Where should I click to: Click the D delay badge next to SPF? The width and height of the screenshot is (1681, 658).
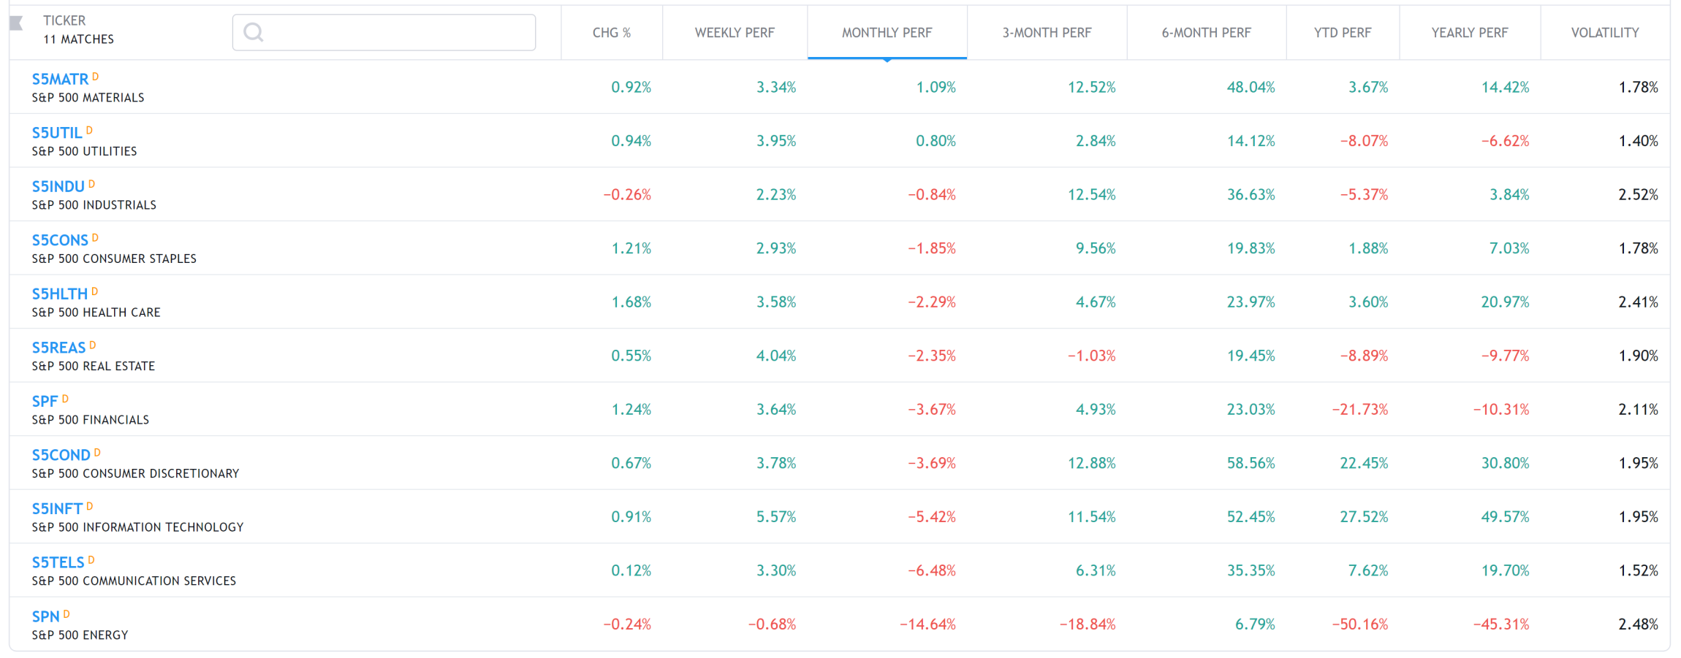pyautogui.click(x=65, y=399)
